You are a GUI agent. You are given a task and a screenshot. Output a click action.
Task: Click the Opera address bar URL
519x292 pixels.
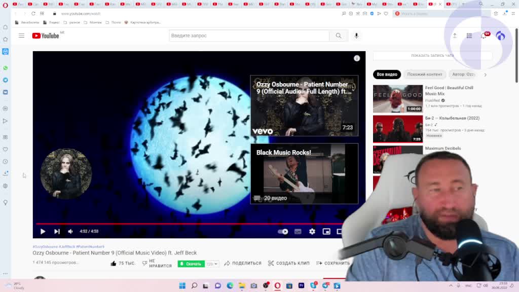[81, 14]
